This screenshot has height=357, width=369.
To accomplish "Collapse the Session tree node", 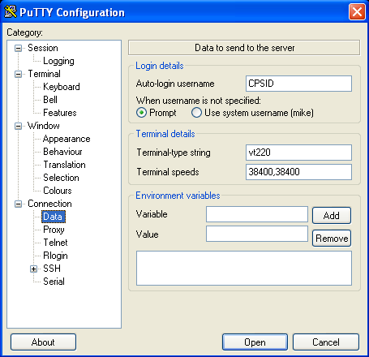I will [x=18, y=48].
